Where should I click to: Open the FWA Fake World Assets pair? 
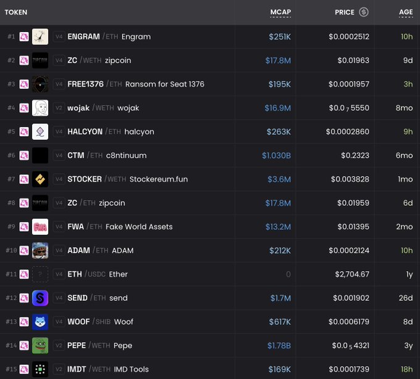[120, 227]
